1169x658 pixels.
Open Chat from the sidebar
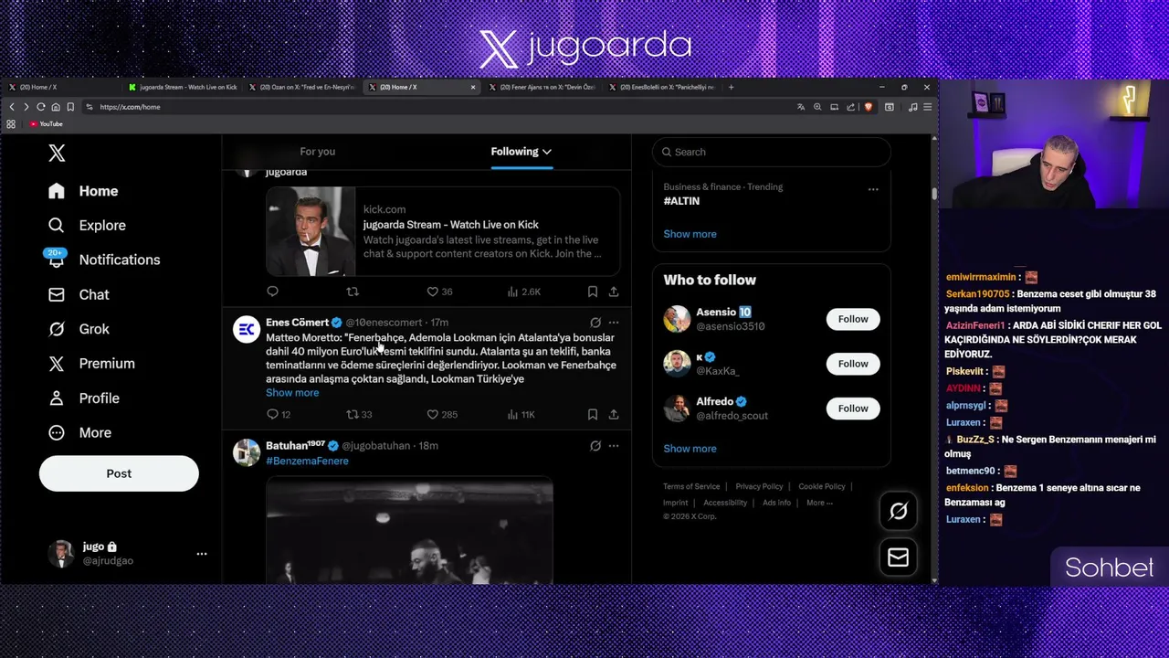click(79, 294)
